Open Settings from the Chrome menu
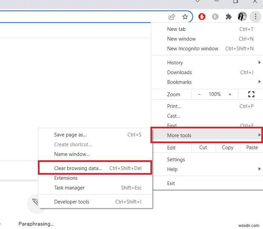 click(x=207, y=160)
